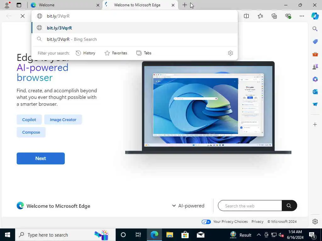The image size is (322, 241).
Task: Open Tab actions menu icon
Action: coord(19,5)
